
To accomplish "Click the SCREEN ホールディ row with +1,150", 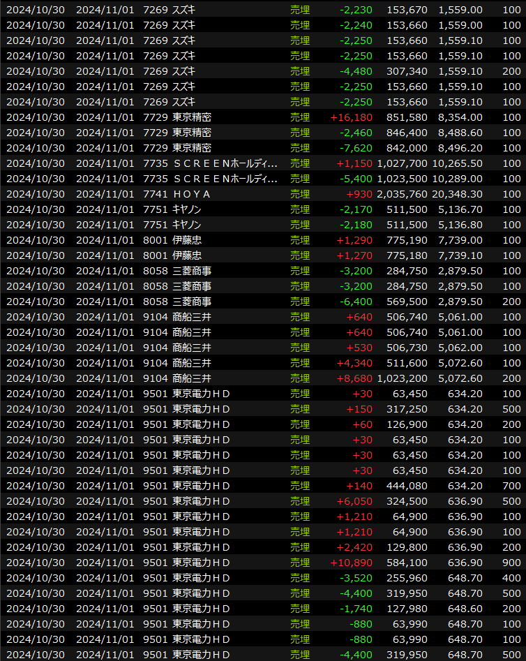I will click(x=262, y=163).
